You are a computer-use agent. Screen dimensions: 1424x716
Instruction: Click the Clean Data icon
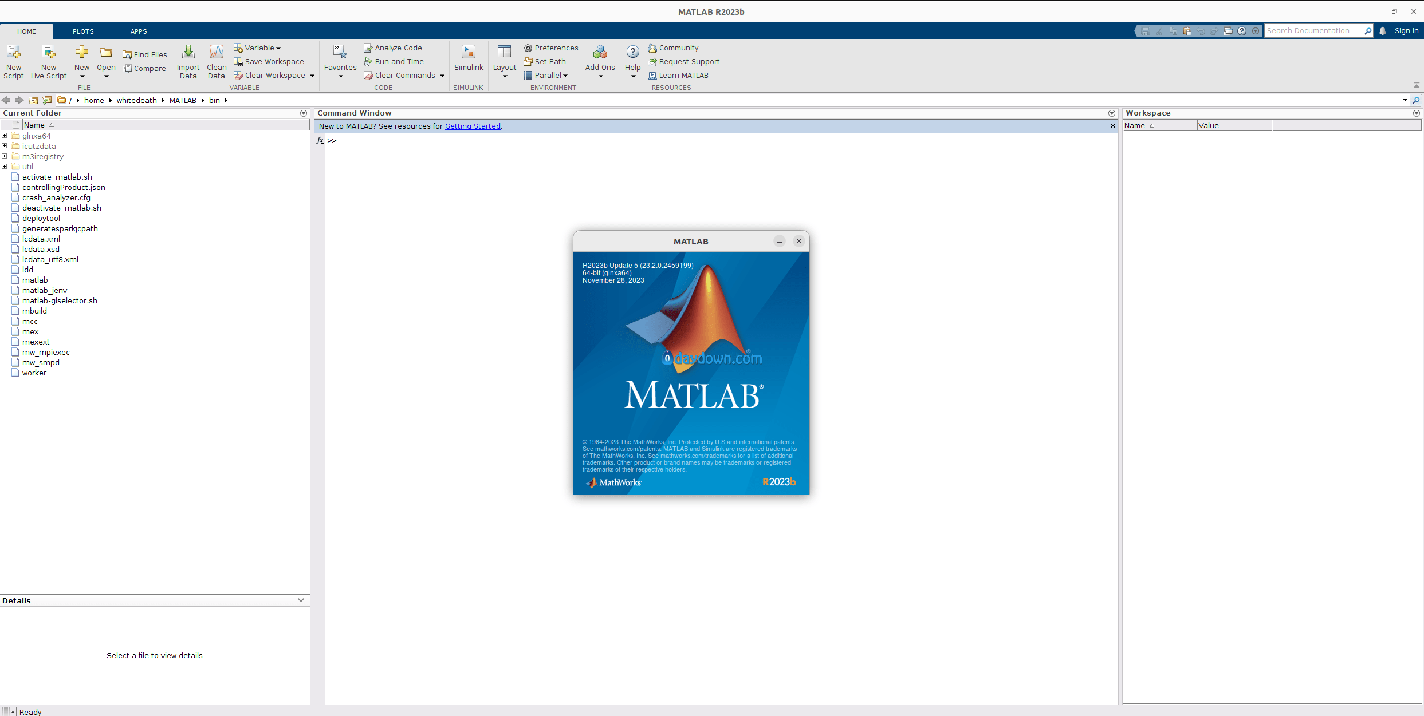point(217,53)
